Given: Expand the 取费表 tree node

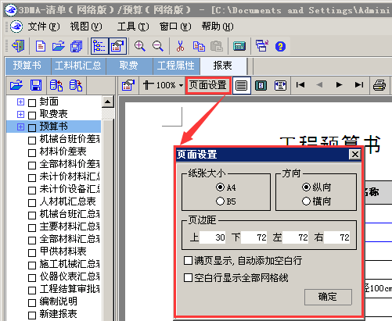Looking at the screenshot, I should (x=20, y=114).
